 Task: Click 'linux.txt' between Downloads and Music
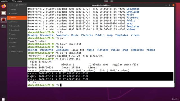(x=78, y=50)
